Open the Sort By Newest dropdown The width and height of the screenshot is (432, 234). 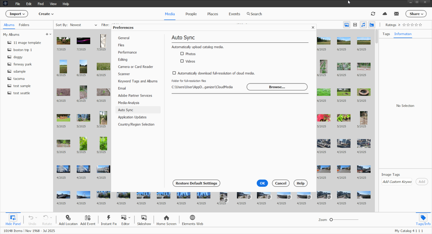click(83, 25)
